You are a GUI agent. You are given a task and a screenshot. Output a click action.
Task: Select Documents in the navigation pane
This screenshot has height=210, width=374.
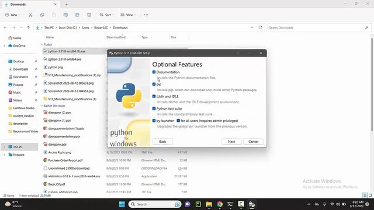click(18, 77)
